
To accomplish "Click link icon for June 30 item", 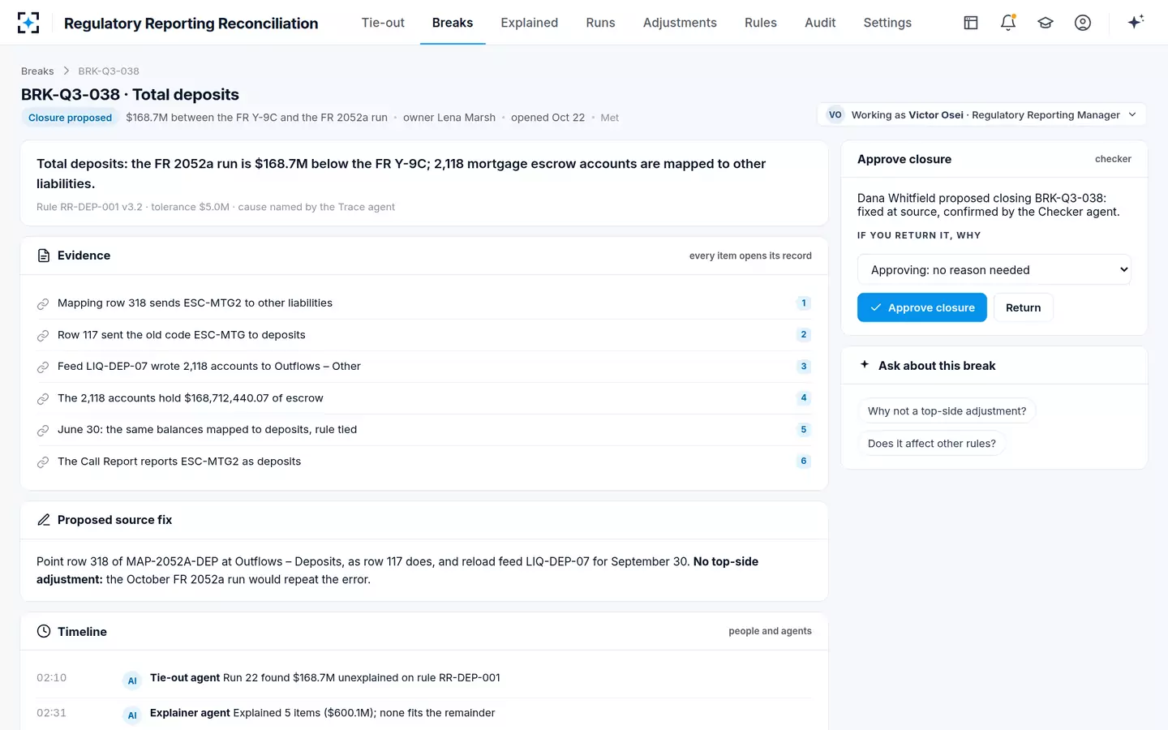I will coord(43,431).
